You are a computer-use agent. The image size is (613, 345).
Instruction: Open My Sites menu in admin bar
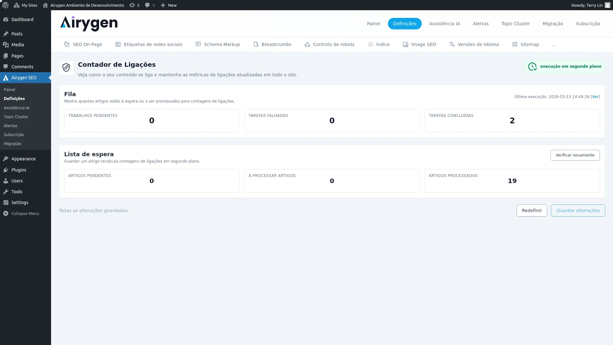pos(26,5)
